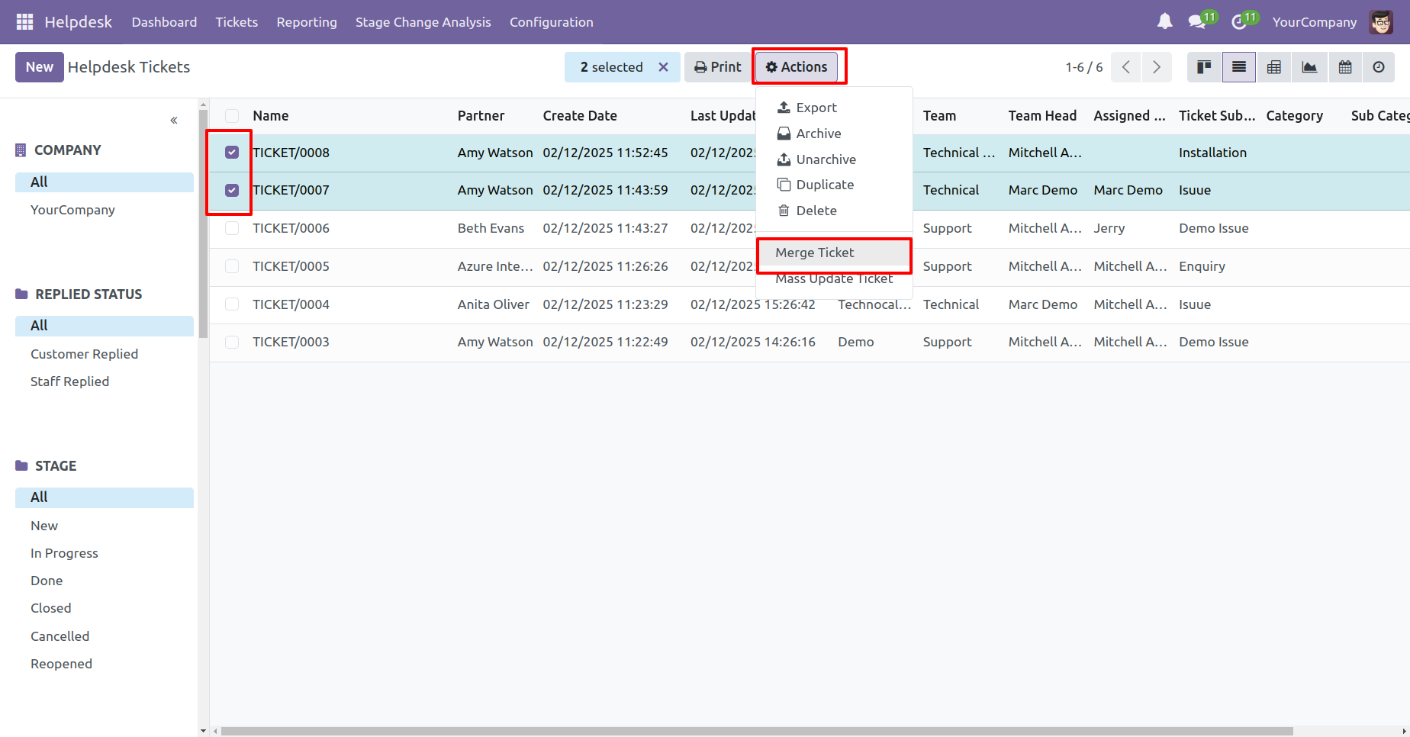
Task: Check TICKET/0004 checkbox
Action: pyautogui.click(x=232, y=304)
